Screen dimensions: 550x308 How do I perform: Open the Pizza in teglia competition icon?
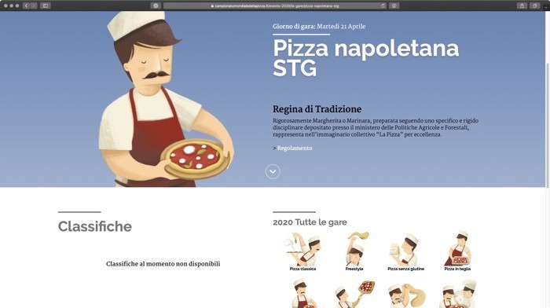[457, 248]
